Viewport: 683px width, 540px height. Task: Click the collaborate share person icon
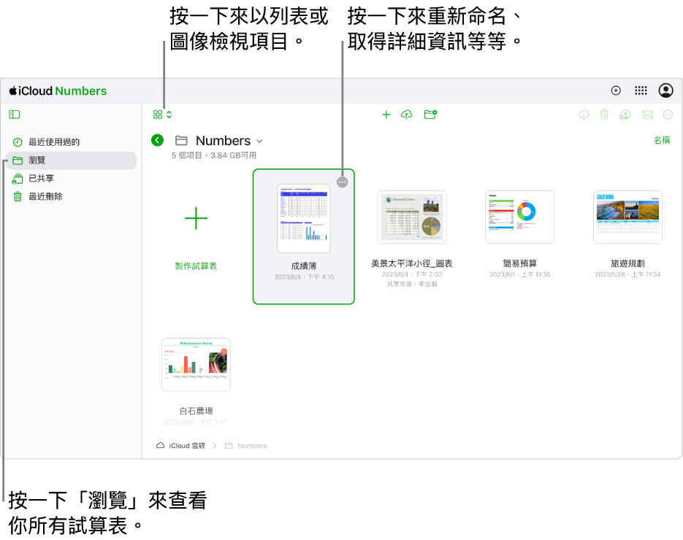pos(625,115)
